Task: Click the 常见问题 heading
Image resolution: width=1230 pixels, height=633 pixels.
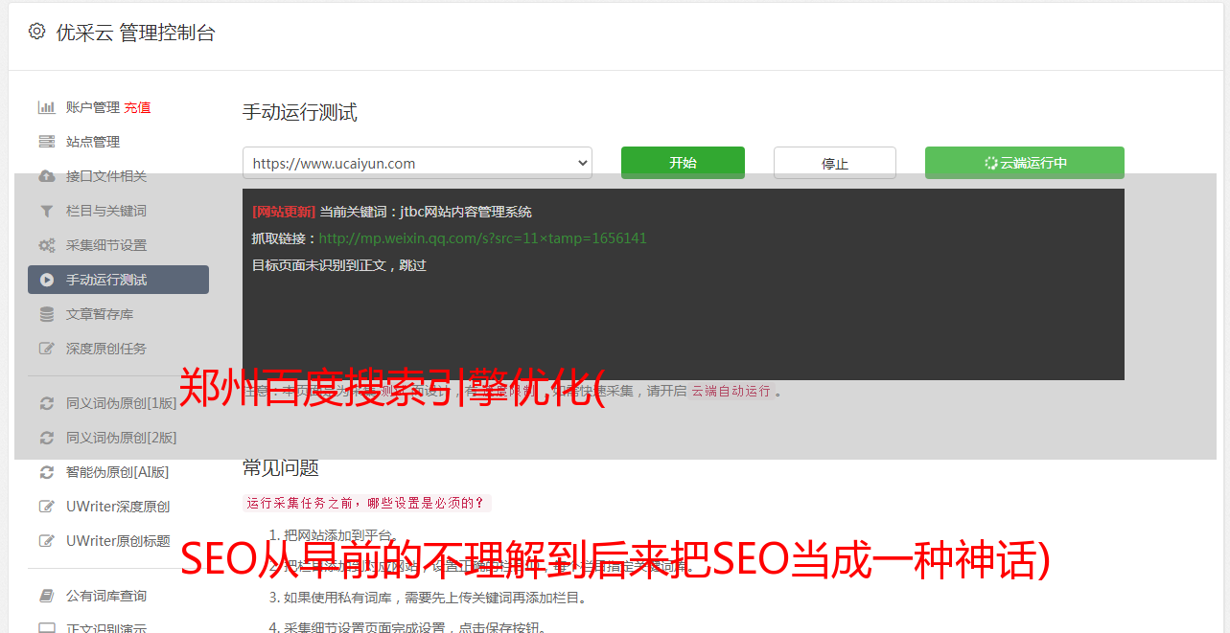Action: [x=281, y=467]
